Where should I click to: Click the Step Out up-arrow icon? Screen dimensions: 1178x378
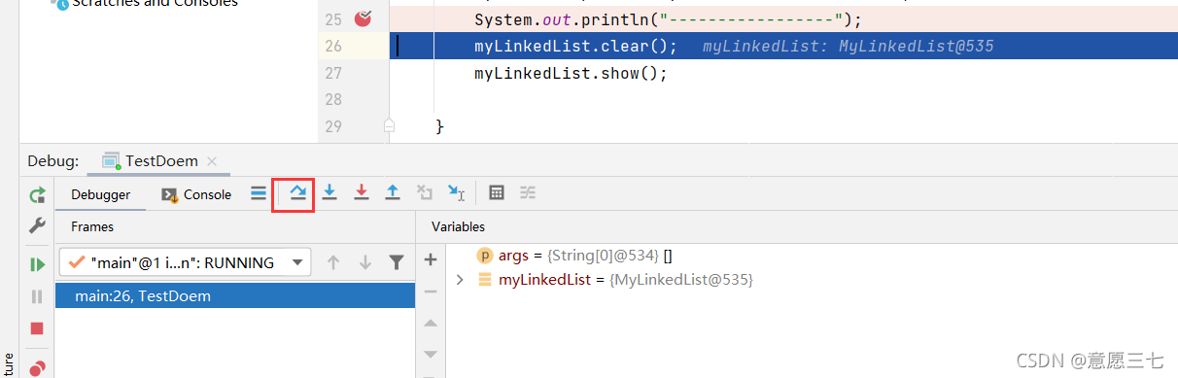(393, 193)
